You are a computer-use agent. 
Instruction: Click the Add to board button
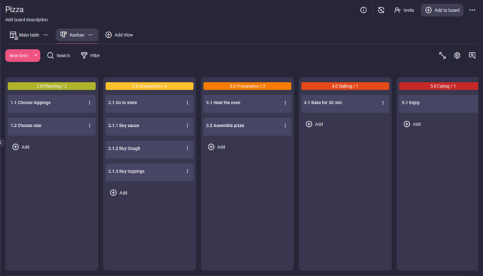[x=442, y=10]
